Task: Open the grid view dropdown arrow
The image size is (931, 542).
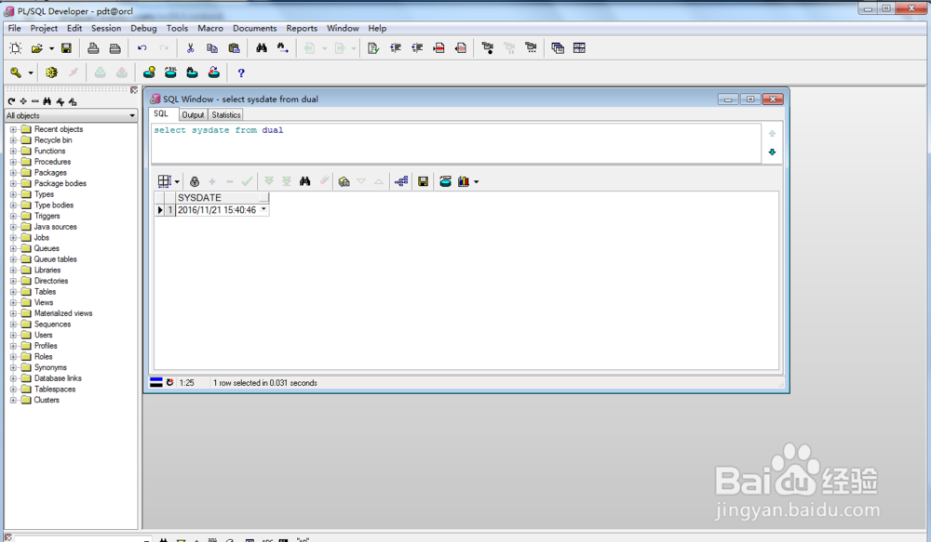Action: (x=177, y=181)
